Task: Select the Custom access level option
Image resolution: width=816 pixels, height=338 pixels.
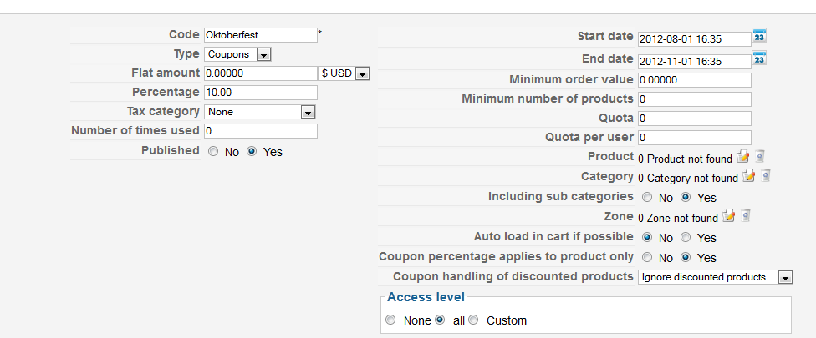Action: (x=473, y=320)
